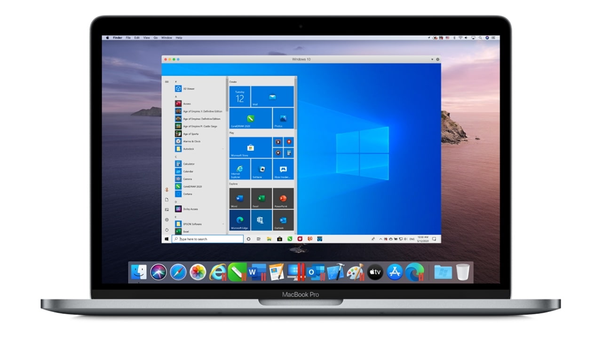This screenshot has width=602, height=338.
Task: Click Cortana circle on Windows taskbar
Action: pos(249,239)
